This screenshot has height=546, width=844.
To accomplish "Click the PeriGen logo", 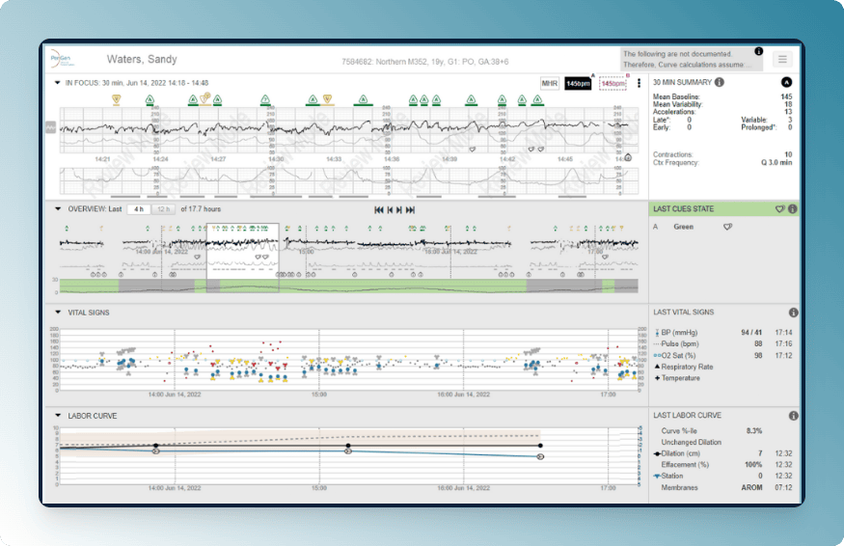I will [x=60, y=59].
